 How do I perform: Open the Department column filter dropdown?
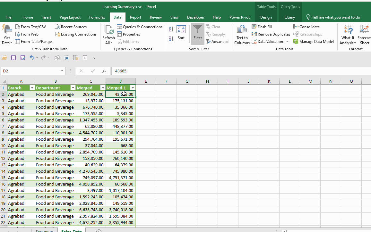coord(73,88)
